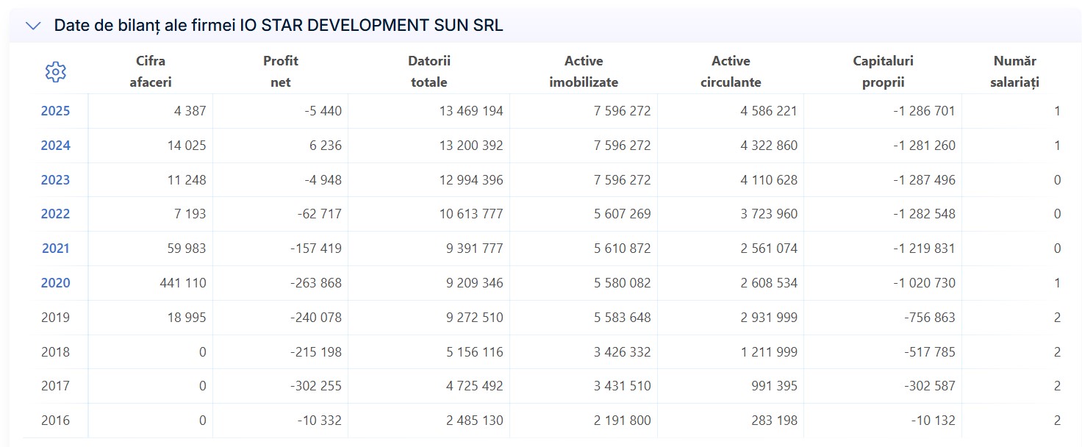Click the Cifra afaceri column header
Image resolution: width=1082 pixels, height=447 pixels.
pyautogui.click(x=151, y=71)
